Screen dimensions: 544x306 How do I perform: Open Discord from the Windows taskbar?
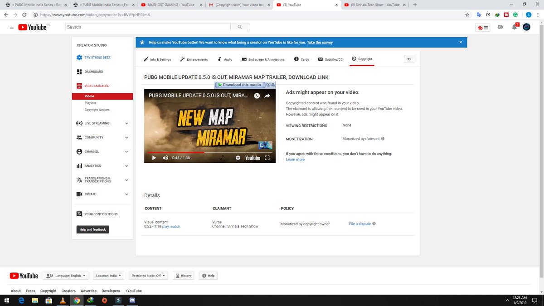[x=131, y=300]
